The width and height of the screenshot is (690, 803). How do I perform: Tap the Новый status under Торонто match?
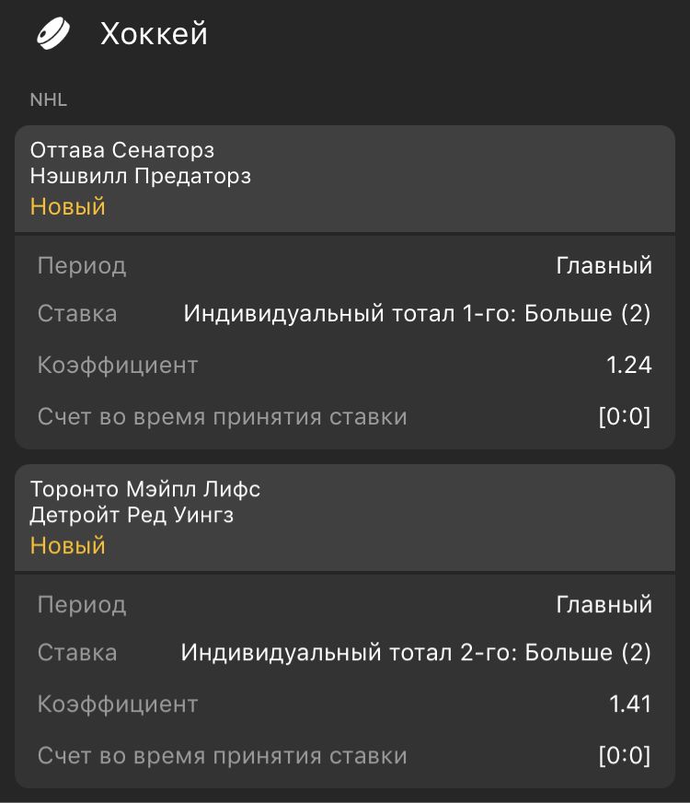[x=68, y=545]
